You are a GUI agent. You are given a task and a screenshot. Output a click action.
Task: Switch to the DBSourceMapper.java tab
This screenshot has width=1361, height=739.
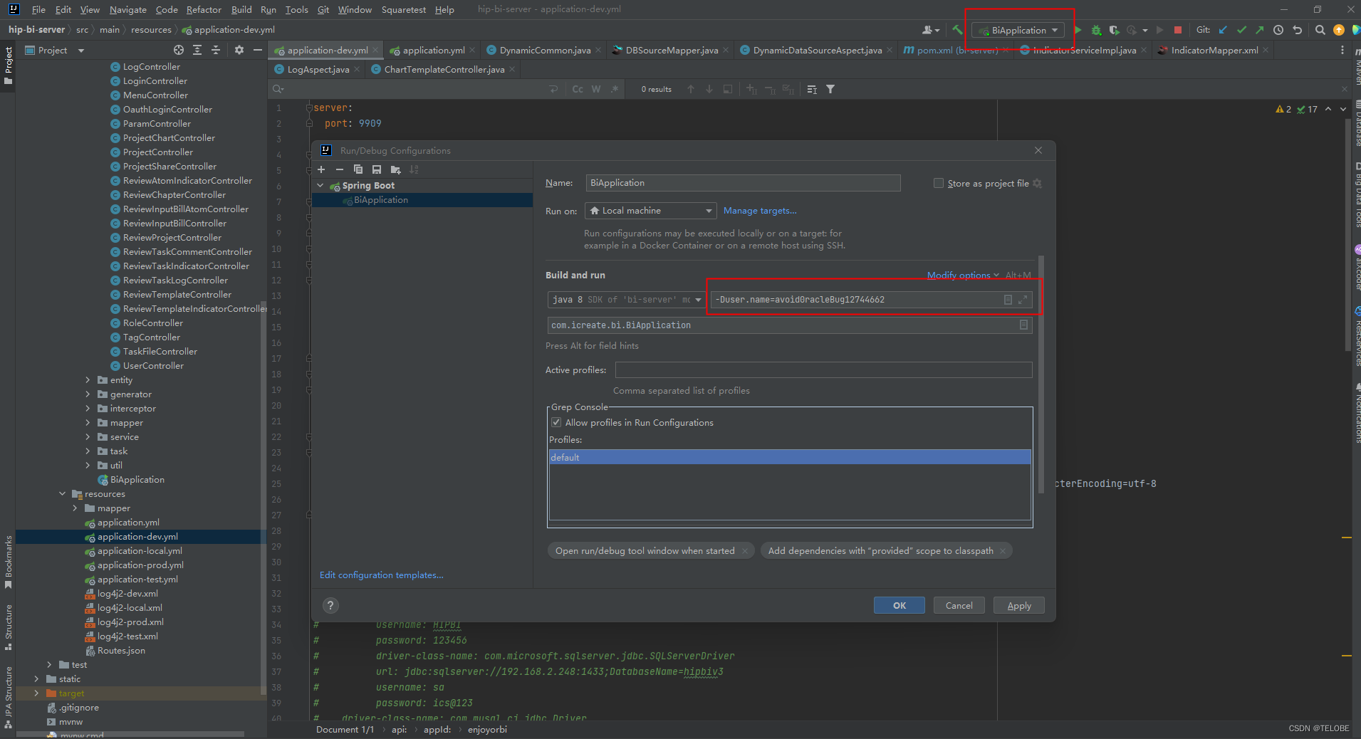click(x=671, y=50)
